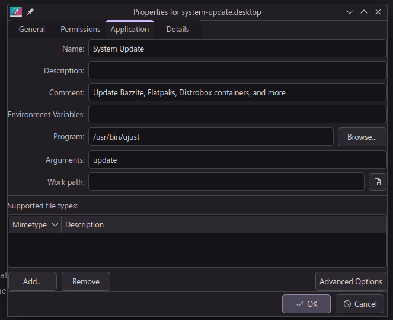The height and width of the screenshot is (321, 393).
Task: Focus the Environment Variables field
Action: click(237, 114)
